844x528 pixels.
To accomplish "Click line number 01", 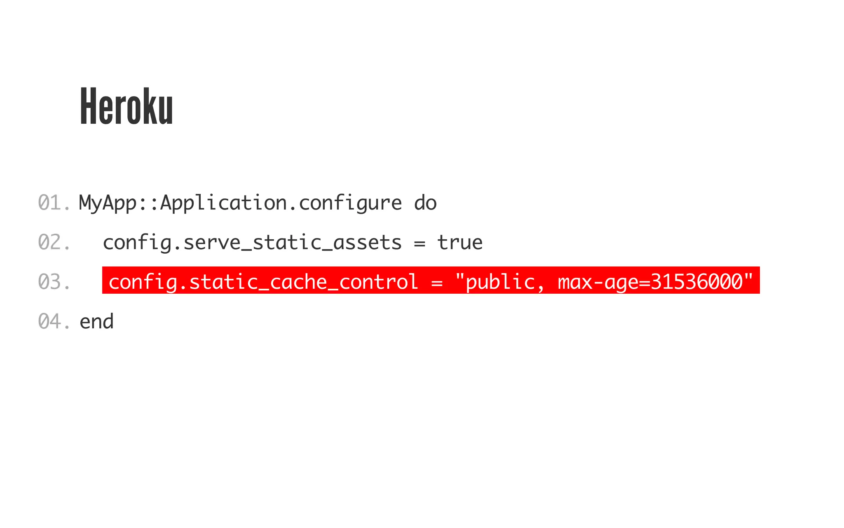I will pos(54,203).
